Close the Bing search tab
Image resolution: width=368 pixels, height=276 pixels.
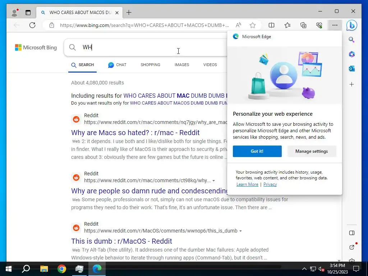click(x=117, y=13)
